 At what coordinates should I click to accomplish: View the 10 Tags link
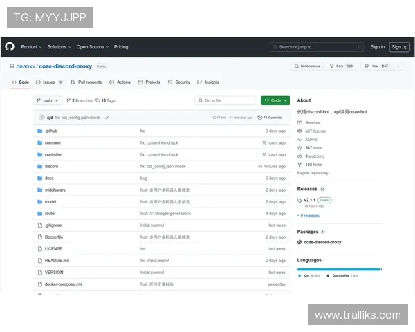(105, 100)
